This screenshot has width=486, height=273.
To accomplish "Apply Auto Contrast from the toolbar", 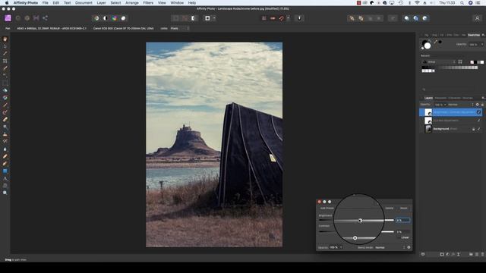I will [106, 18].
